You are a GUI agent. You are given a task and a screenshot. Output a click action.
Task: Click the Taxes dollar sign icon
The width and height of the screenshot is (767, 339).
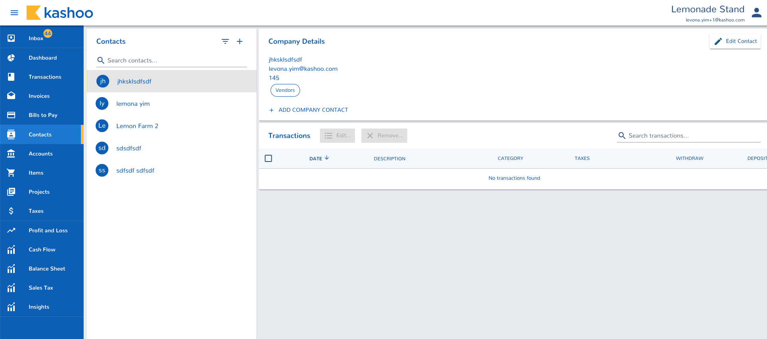(11, 211)
